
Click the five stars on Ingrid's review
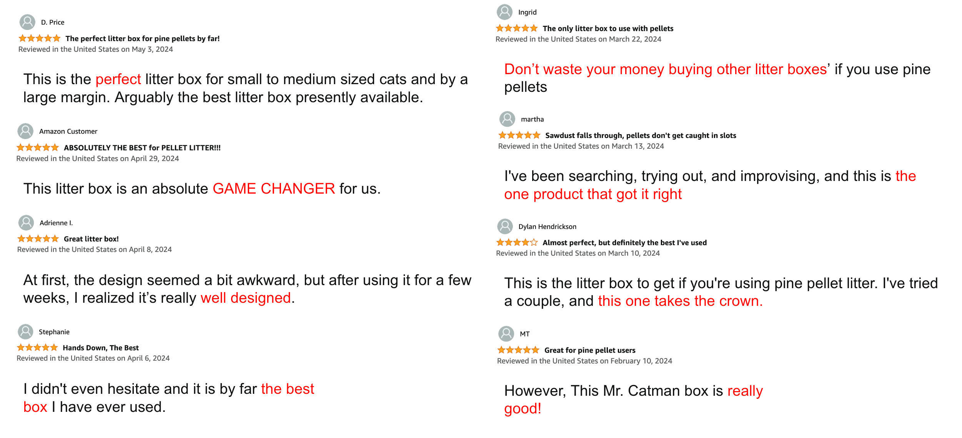coord(516,28)
